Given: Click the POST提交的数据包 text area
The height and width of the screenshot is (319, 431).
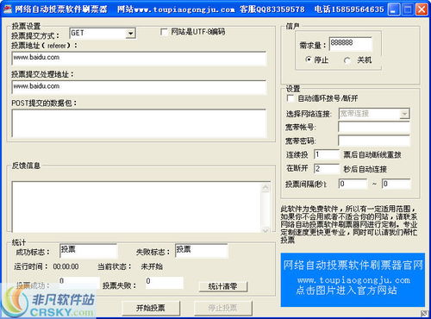Looking at the screenshot, I should tap(139, 123).
